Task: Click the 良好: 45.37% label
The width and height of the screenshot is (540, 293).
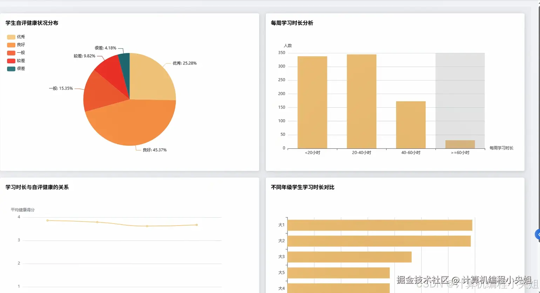Action: coord(155,150)
